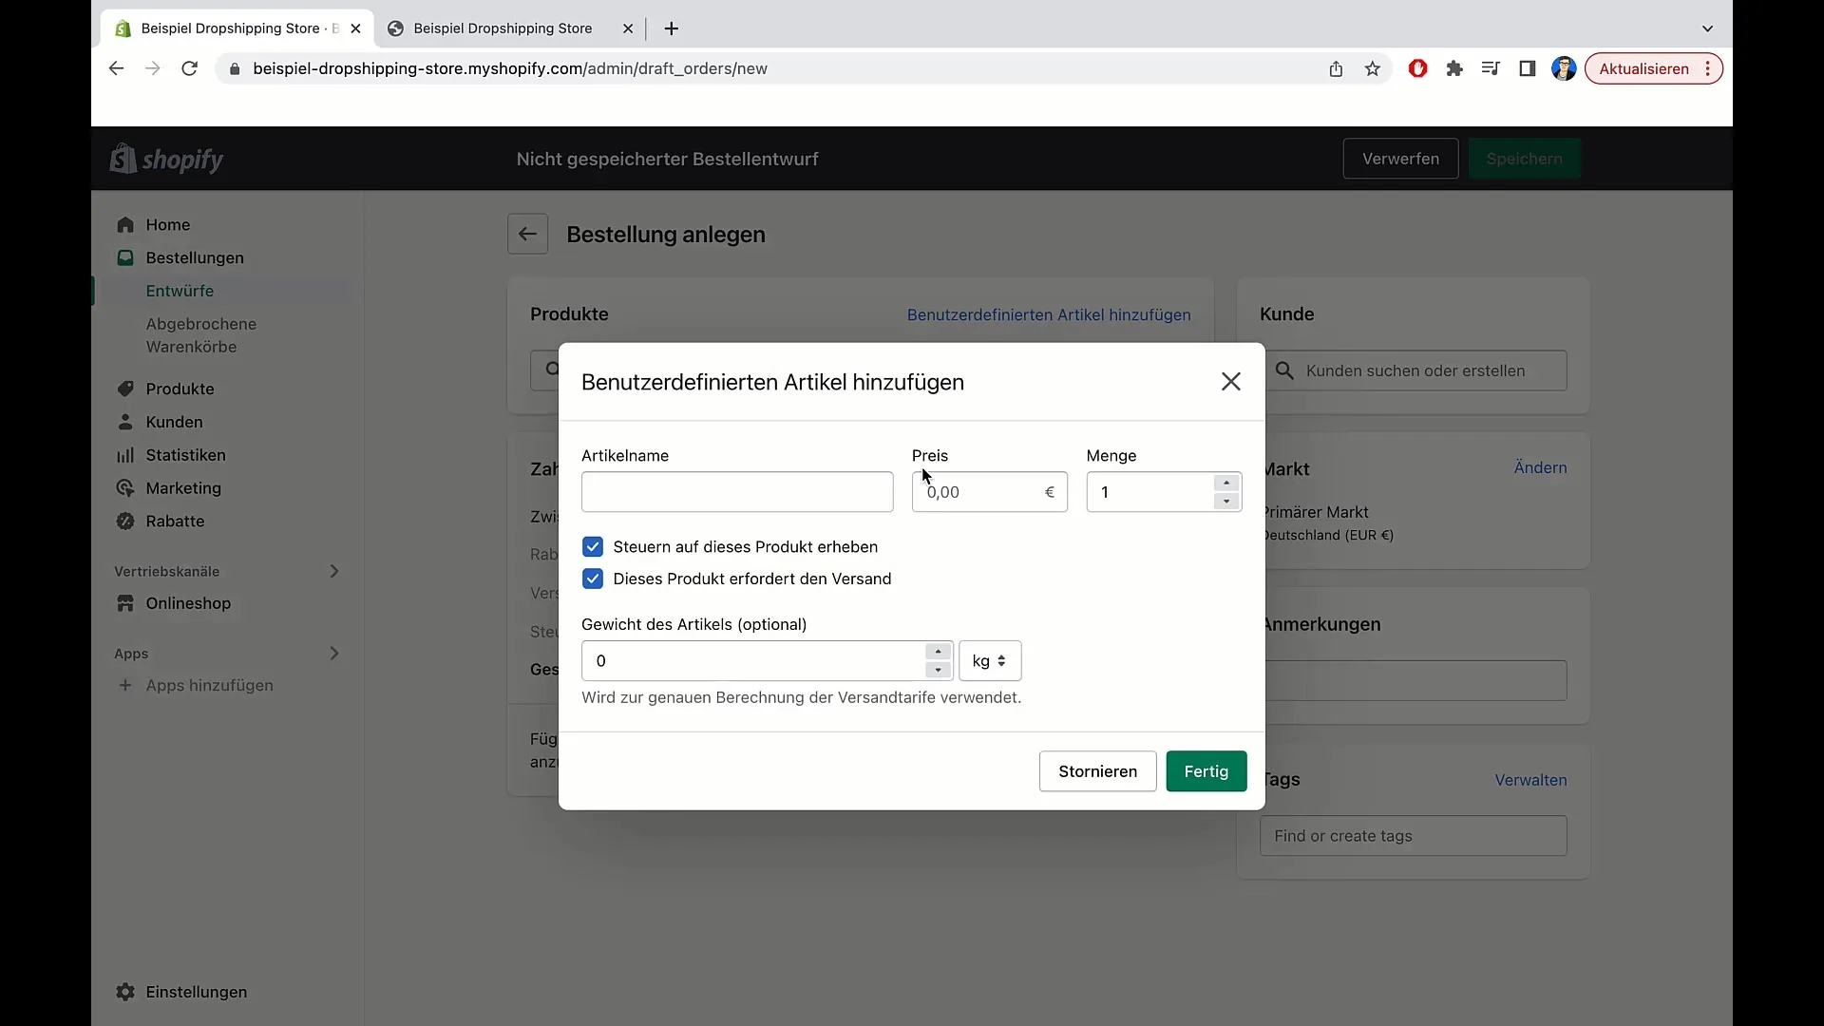Image resolution: width=1824 pixels, height=1026 pixels.
Task: Click the Home icon in sidebar
Action: pos(125,225)
